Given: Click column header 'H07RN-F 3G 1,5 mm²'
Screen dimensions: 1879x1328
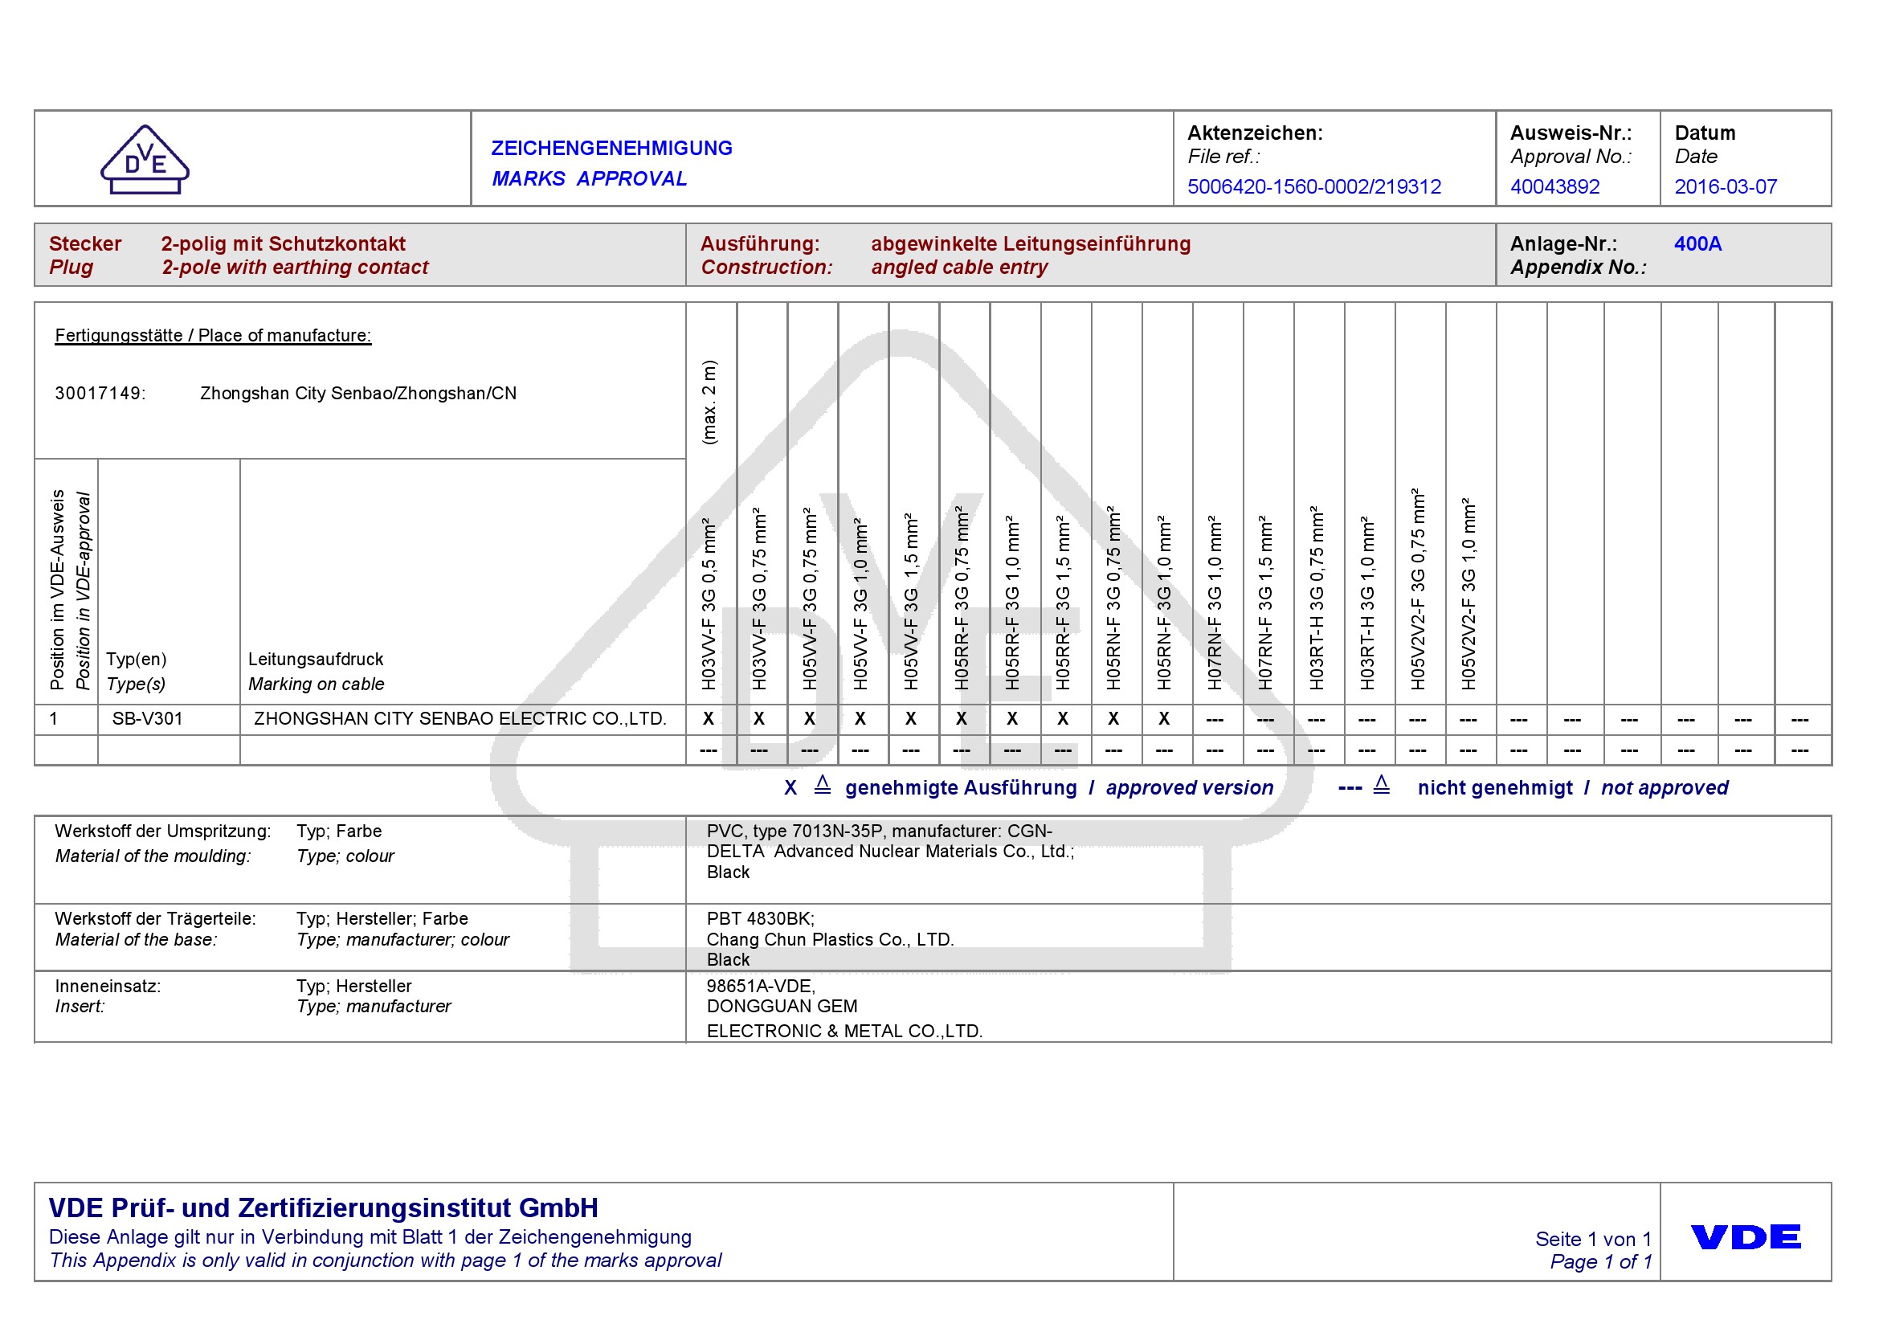Looking at the screenshot, I should click(1265, 603).
